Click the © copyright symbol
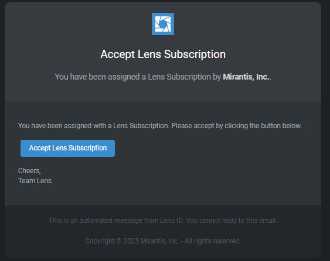The width and height of the screenshot is (330, 261). 119,241
